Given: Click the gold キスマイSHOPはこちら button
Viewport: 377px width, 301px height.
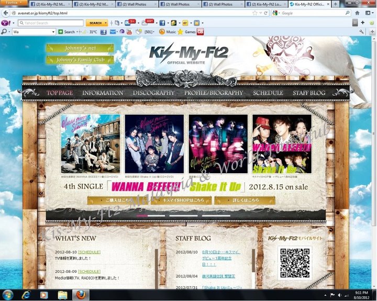Looking at the screenshot, I should [181, 200].
